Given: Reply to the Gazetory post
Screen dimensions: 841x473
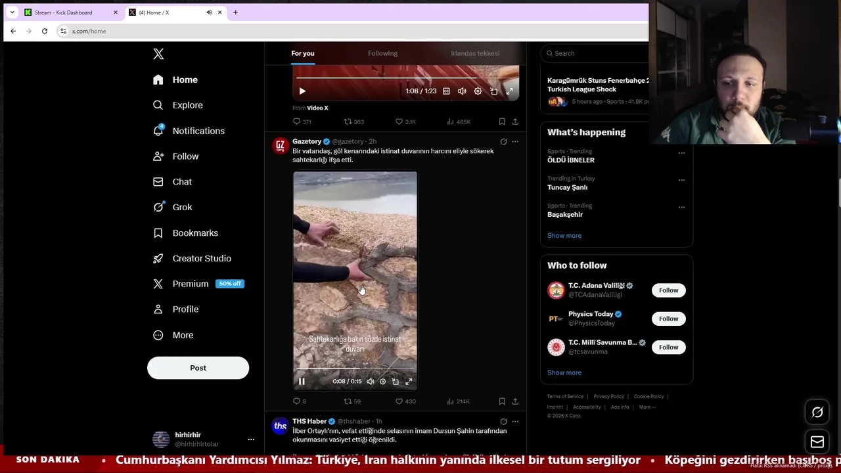Looking at the screenshot, I should click(300, 401).
